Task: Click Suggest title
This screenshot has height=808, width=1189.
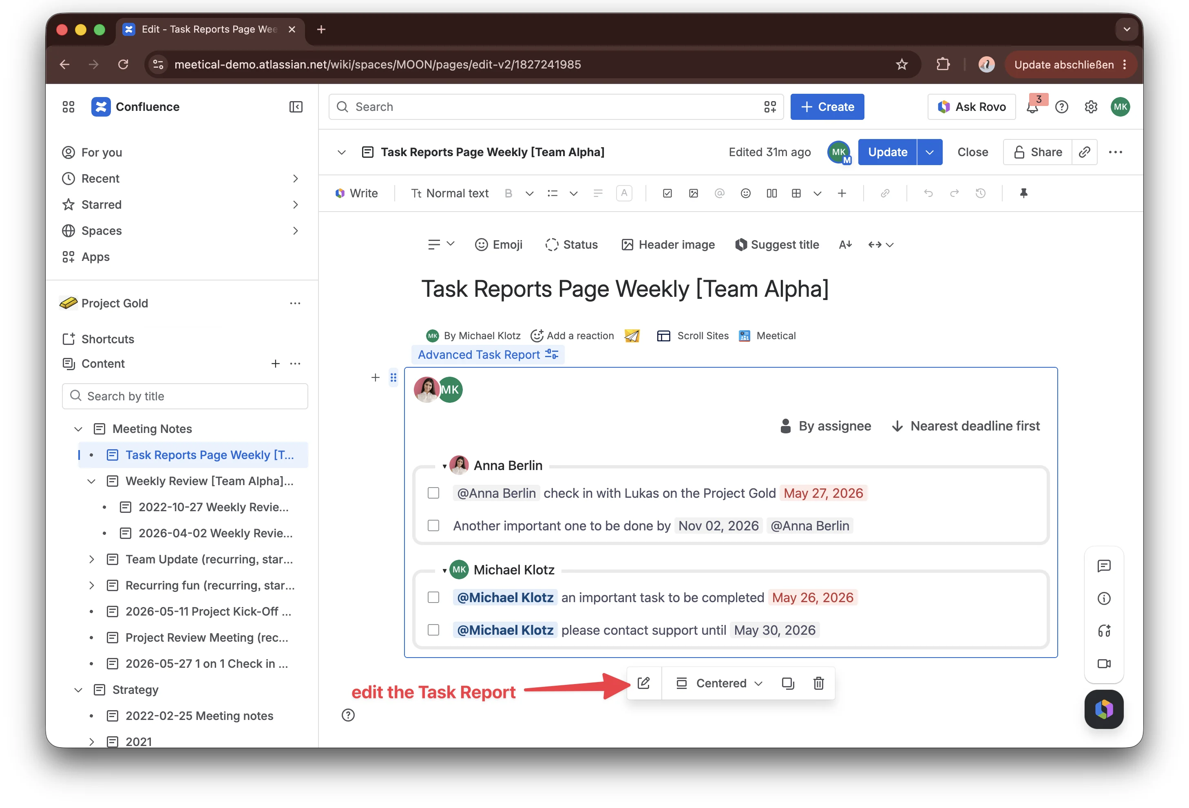Action: pos(777,245)
